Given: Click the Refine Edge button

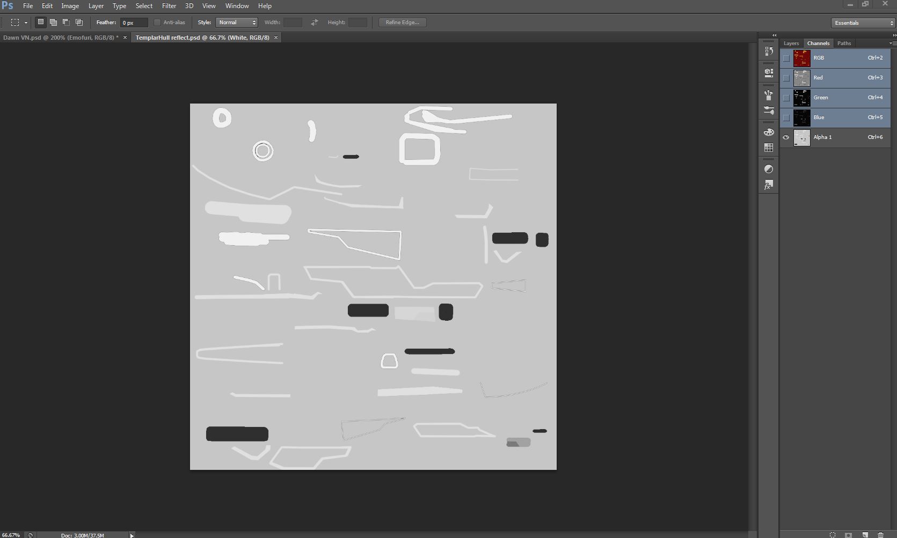Looking at the screenshot, I should [403, 23].
